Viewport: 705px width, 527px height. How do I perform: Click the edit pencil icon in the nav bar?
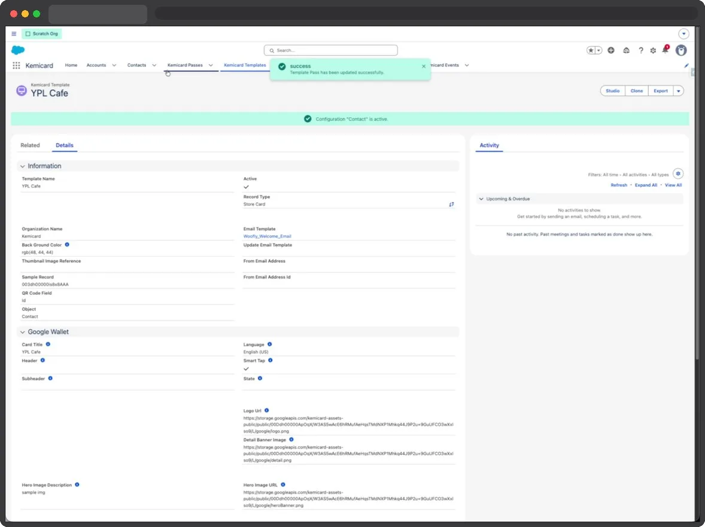coord(686,66)
